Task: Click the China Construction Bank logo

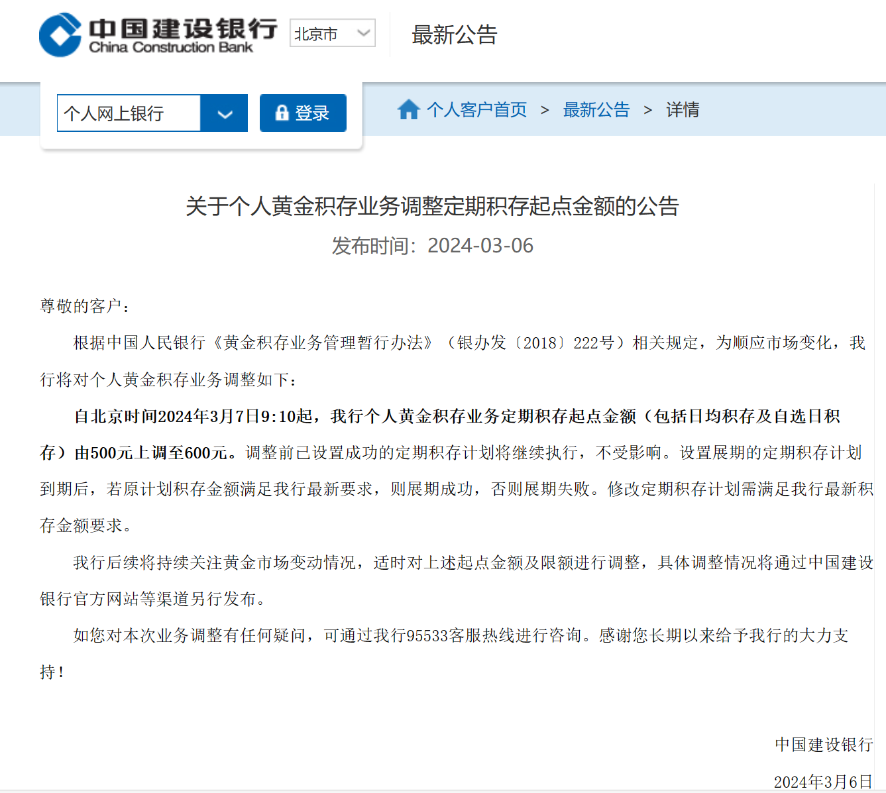Action: coord(158,35)
